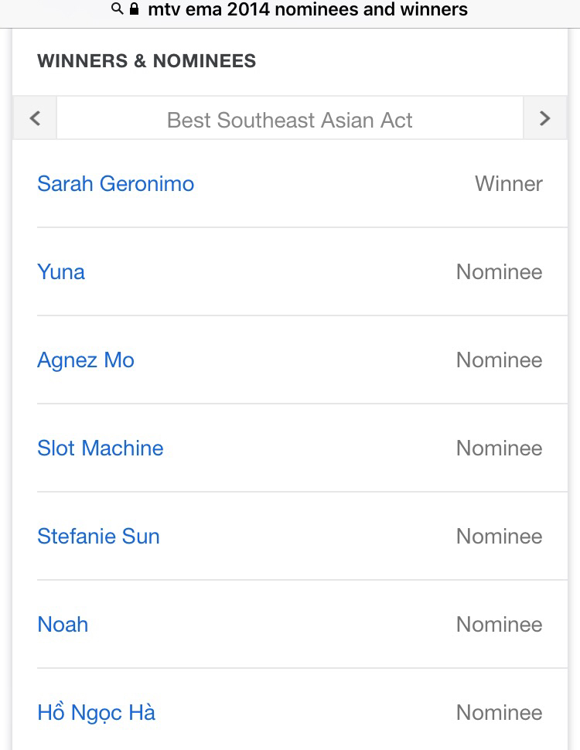Select the Stefanie Sun link
The height and width of the screenshot is (750, 580).
tap(98, 537)
